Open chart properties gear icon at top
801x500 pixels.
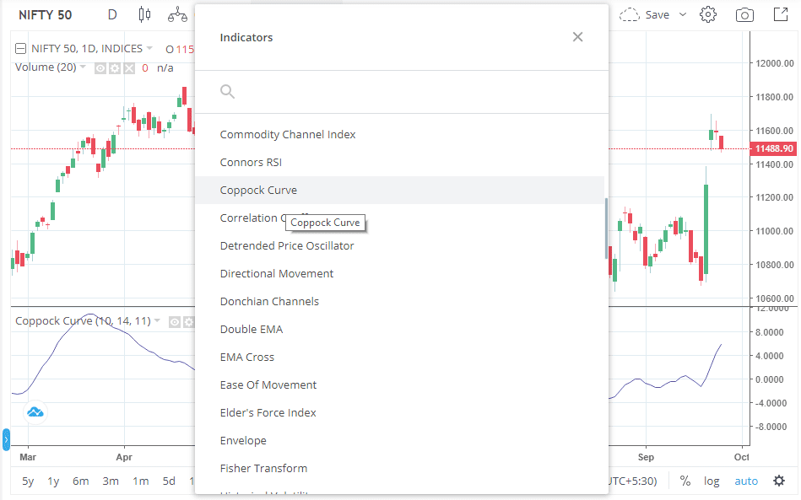(x=708, y=14)
